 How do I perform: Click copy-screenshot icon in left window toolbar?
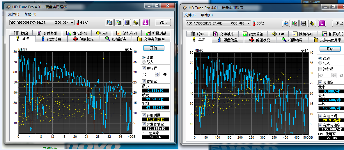pos(118,22)
